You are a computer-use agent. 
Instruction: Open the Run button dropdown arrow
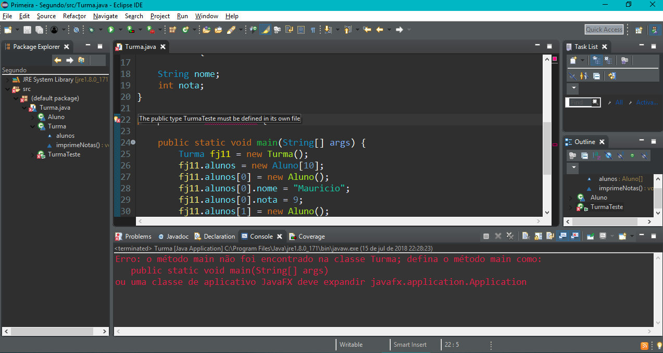119,30
